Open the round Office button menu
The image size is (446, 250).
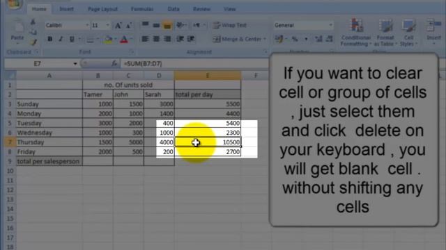point(13,3)
